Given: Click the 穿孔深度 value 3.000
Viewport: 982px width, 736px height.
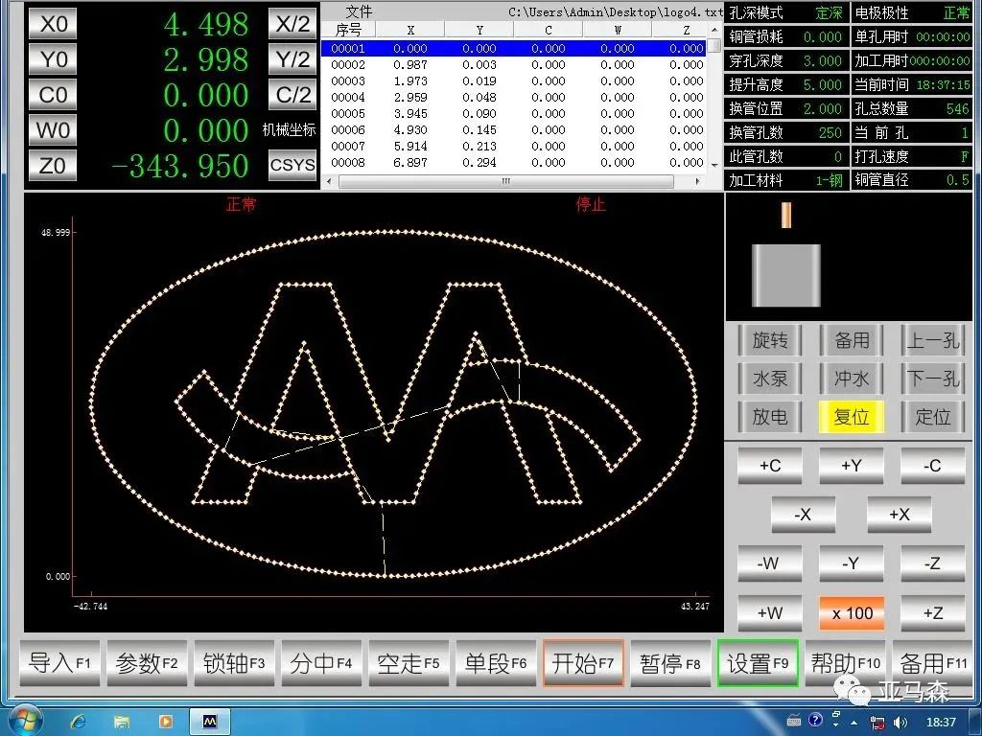Looking at the screenshot, I should (x=822, y=60).
